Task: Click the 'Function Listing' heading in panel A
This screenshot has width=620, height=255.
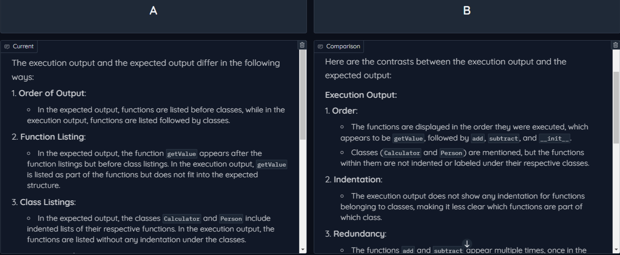Action: (x=52, y=137)
